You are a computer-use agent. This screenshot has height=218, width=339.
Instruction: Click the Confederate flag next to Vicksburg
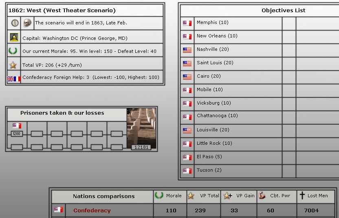click(x=187, y=104)
